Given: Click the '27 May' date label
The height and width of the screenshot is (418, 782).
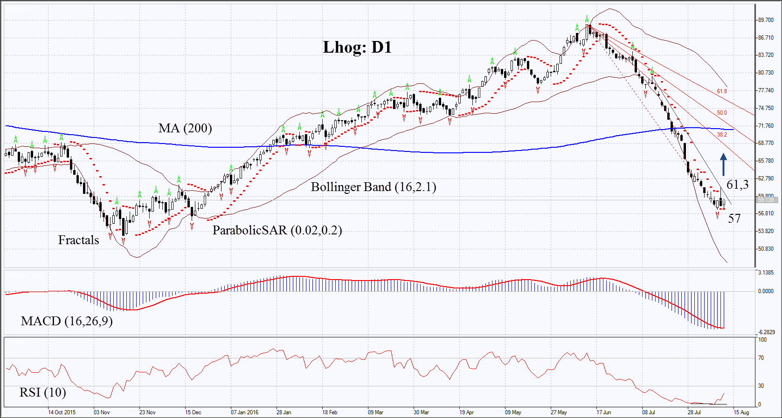Looking at the screenshot, I should 559,412.
